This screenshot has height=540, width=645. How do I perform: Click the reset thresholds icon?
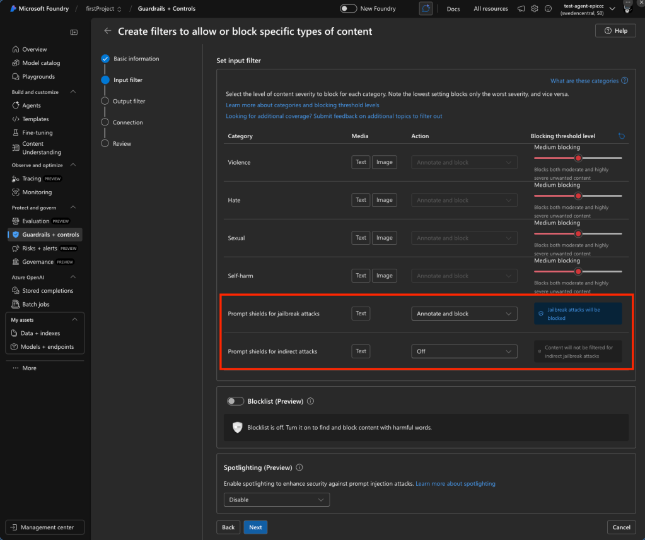coord(622,136)
